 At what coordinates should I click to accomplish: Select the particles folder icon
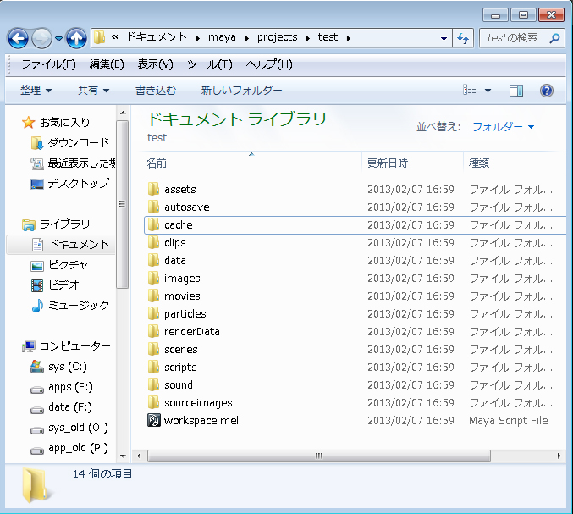153,313
